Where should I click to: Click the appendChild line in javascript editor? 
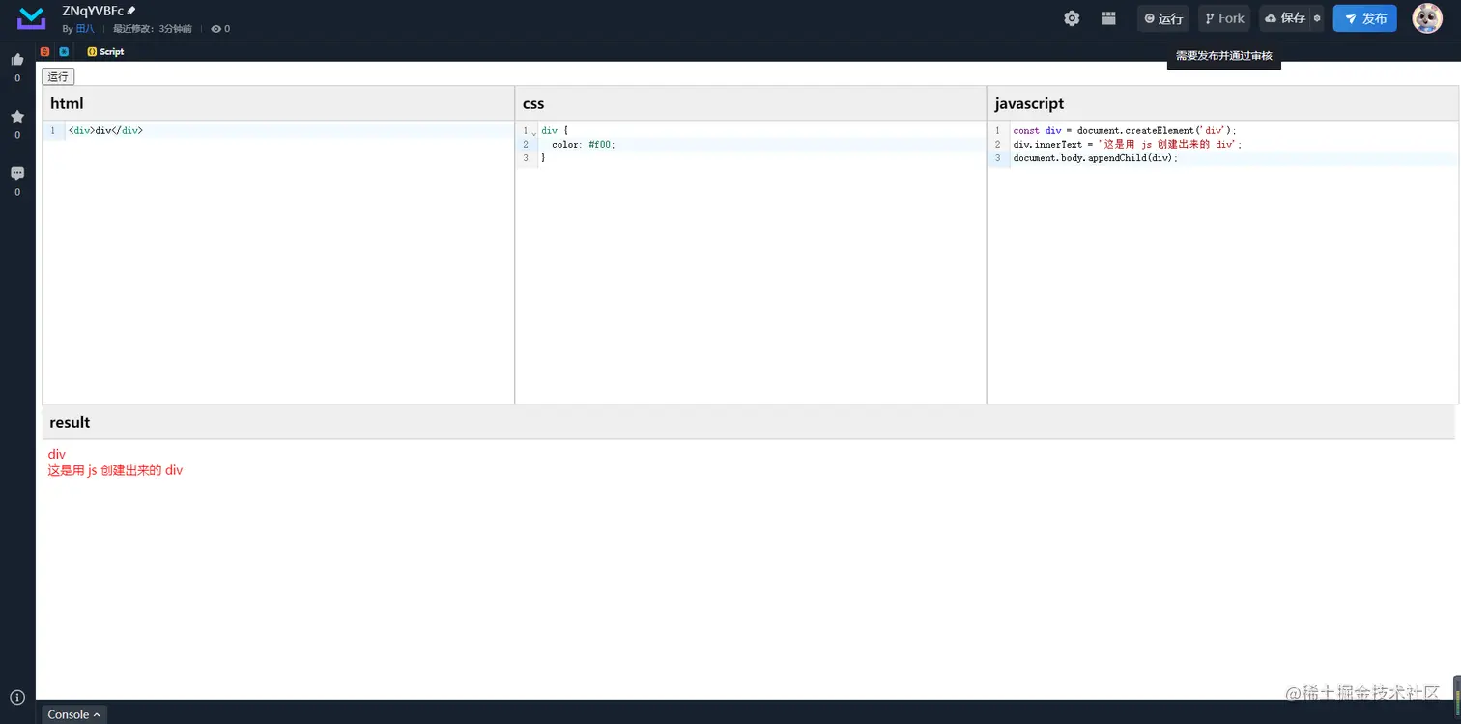click(x=1096, y=158)
